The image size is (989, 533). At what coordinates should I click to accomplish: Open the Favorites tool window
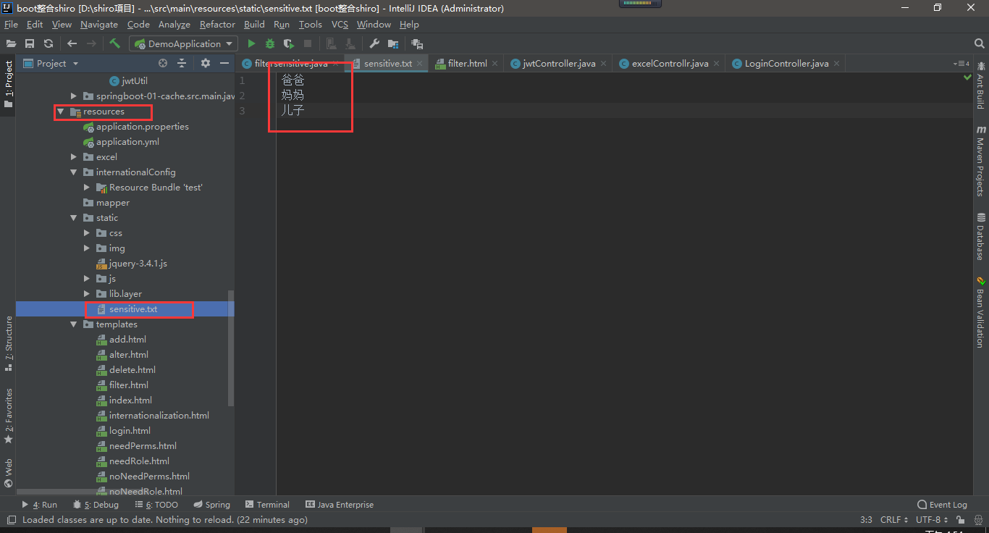click(9, 416)
